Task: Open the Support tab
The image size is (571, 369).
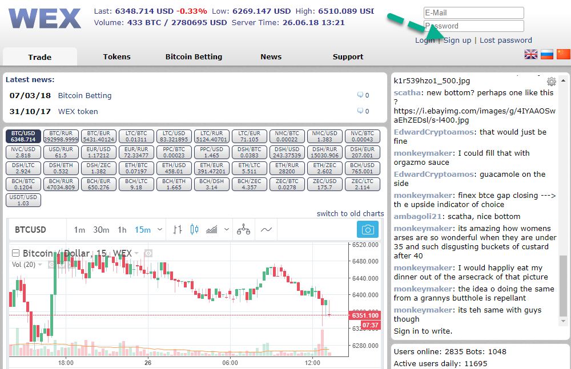Action: [x=348, y=57]
